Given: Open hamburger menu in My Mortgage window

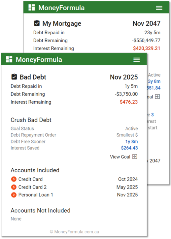Looking at the screenshot, I should click(159, 8).
